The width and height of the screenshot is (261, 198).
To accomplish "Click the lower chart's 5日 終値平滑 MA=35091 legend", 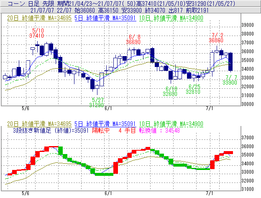I will [x=105, y=124].
